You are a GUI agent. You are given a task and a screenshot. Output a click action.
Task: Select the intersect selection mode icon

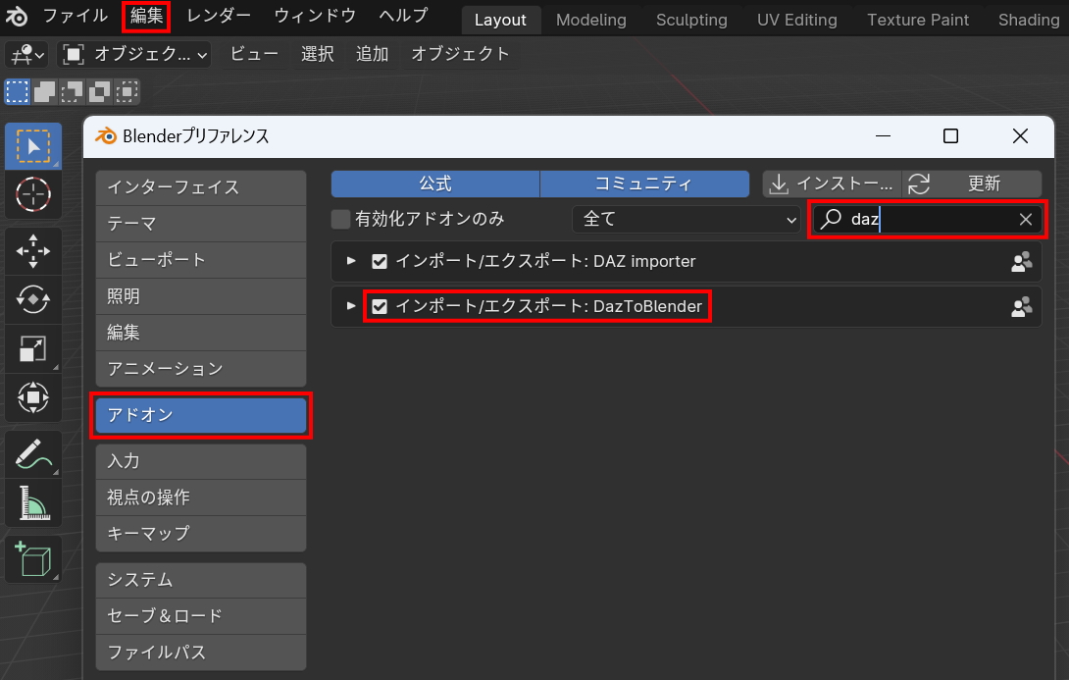click(127, 91)
